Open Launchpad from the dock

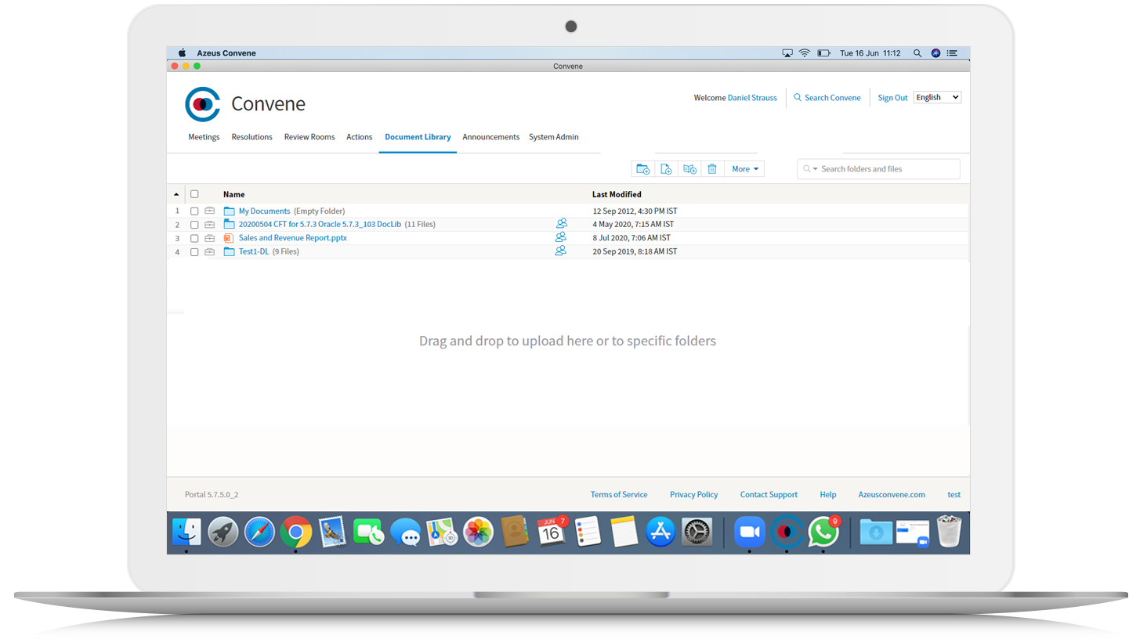(x=223, y=532)
